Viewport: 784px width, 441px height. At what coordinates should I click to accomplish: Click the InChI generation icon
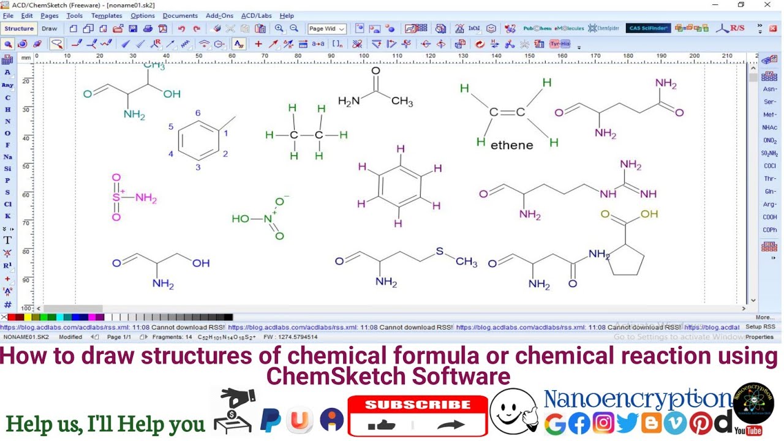tap(474, 29)
